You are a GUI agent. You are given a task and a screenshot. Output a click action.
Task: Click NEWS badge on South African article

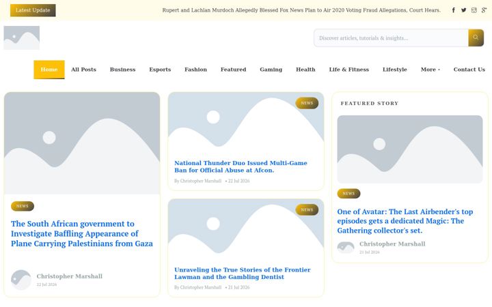click(x=23, y=206)
